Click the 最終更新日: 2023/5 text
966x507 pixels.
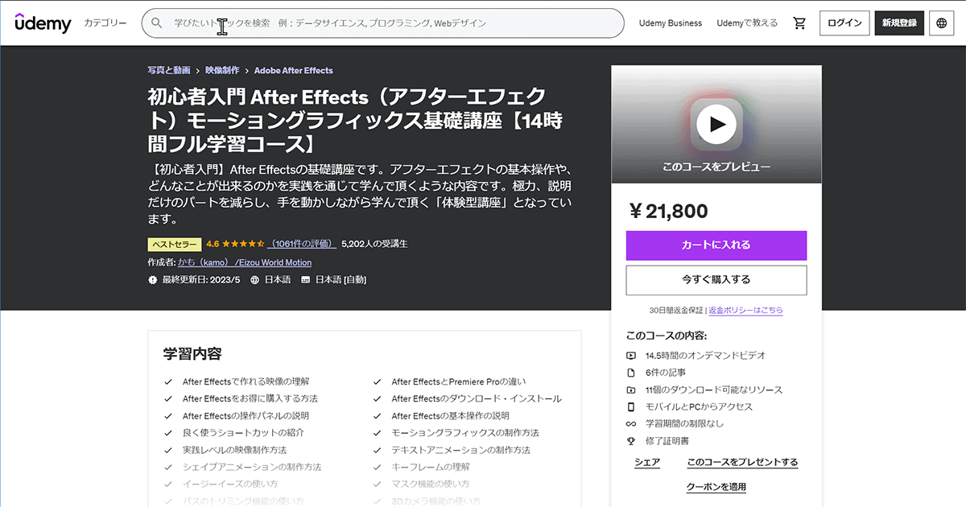tap(201, 280)
